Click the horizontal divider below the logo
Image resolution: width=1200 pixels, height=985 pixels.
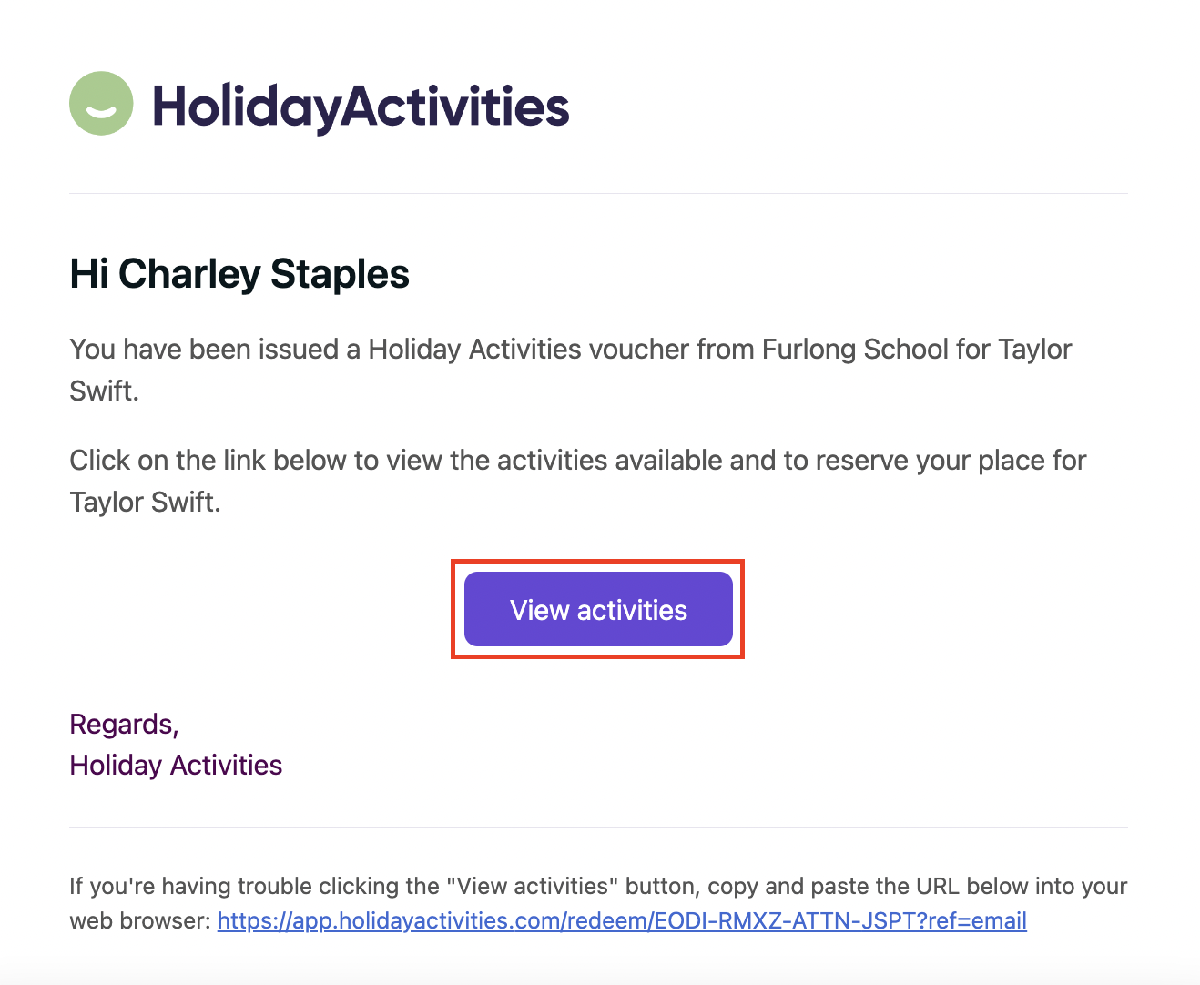click(598, 193)
